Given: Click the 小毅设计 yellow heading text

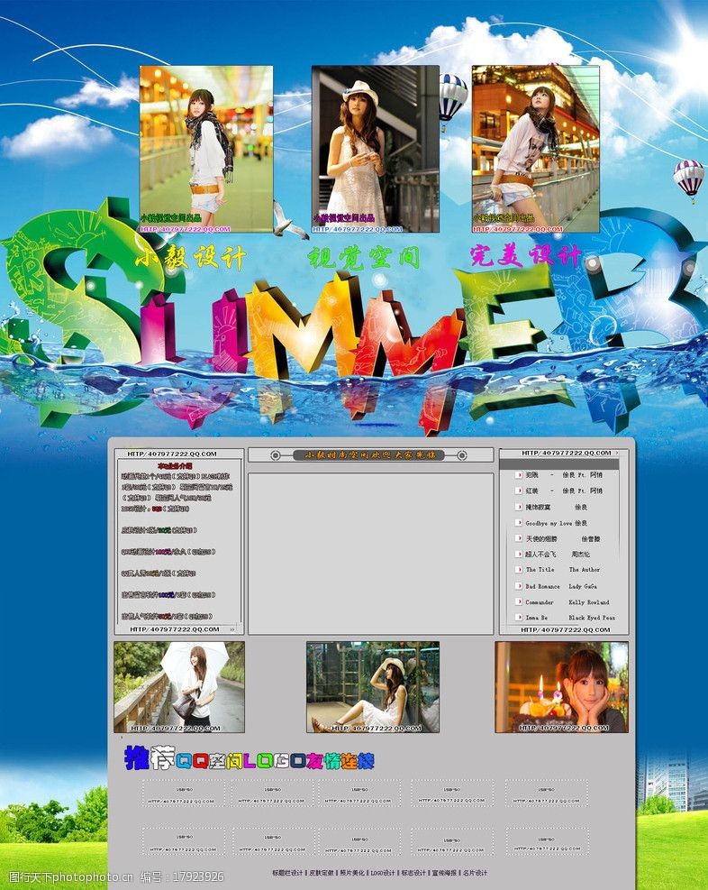Looking at the screenshot, I should (x=190, y=258).
